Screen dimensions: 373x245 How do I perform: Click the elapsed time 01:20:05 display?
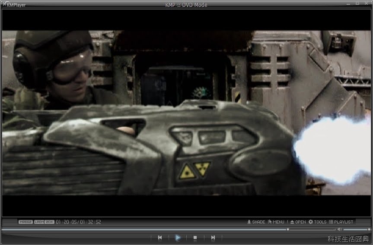(x=67, y=222)
